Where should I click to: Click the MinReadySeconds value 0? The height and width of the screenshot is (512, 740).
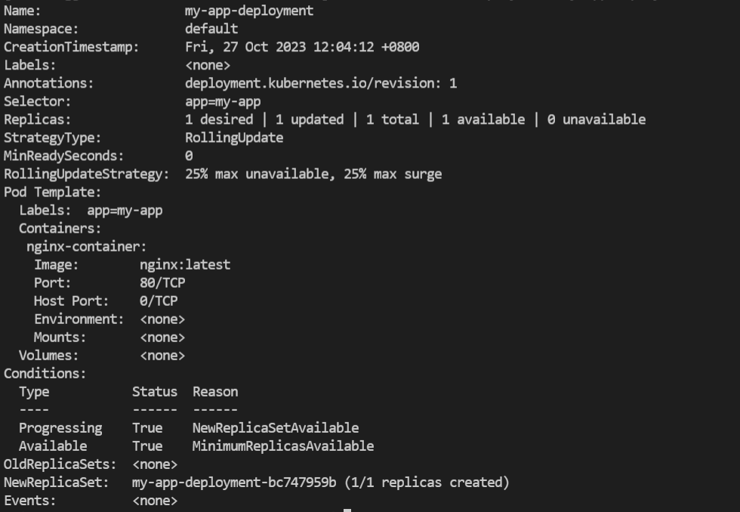click(189, 156)
